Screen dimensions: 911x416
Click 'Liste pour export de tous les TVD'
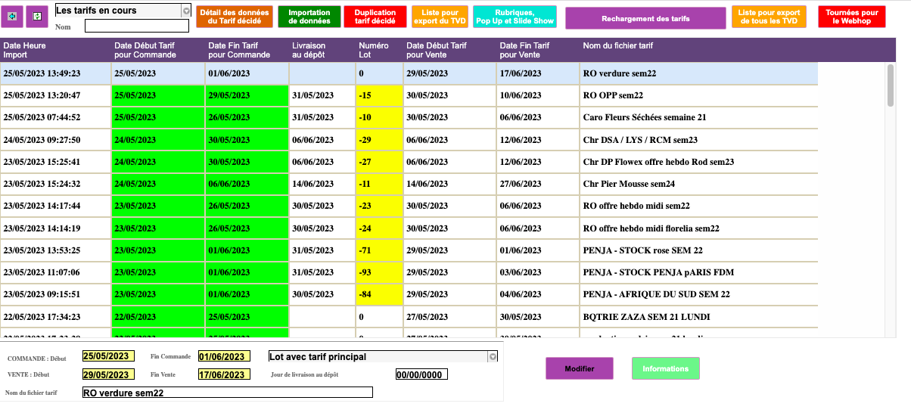tap(769, 17)
